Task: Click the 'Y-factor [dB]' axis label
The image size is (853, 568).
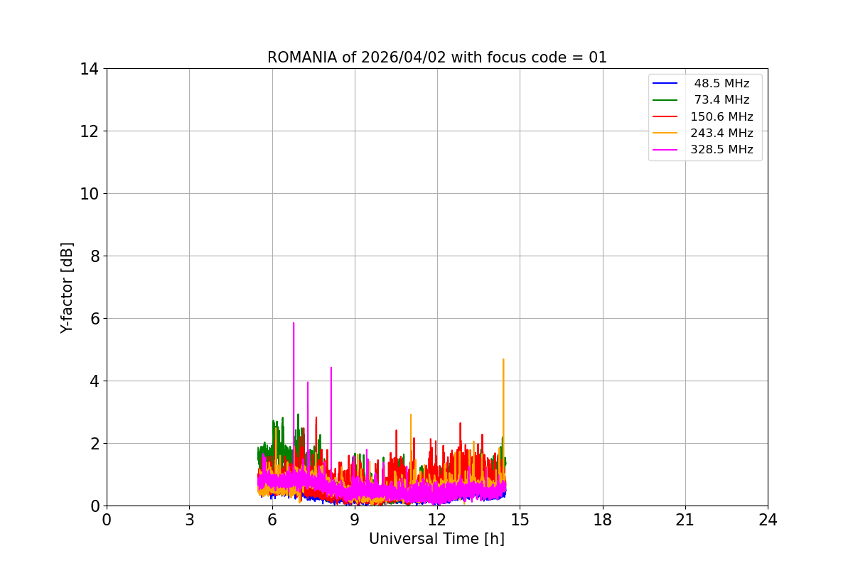Action: tap(67, 288)
